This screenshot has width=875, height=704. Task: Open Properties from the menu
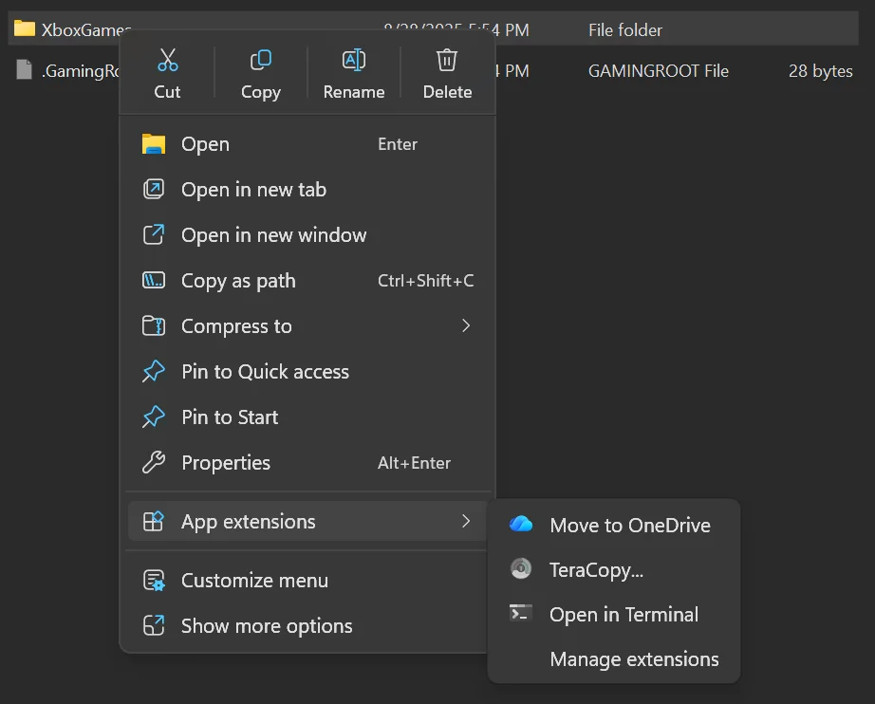tap(307, 462)
